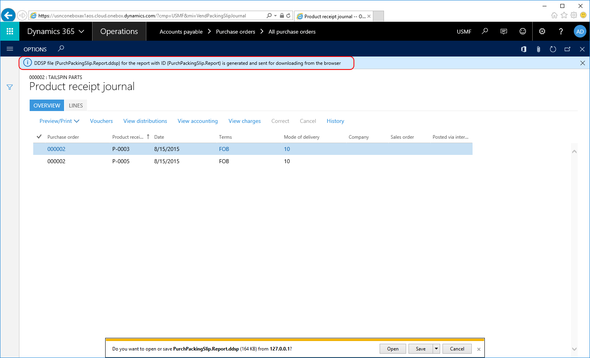Open the form in new window icon
The width and height of the screenshot is (590, 358).
(567, 49)
